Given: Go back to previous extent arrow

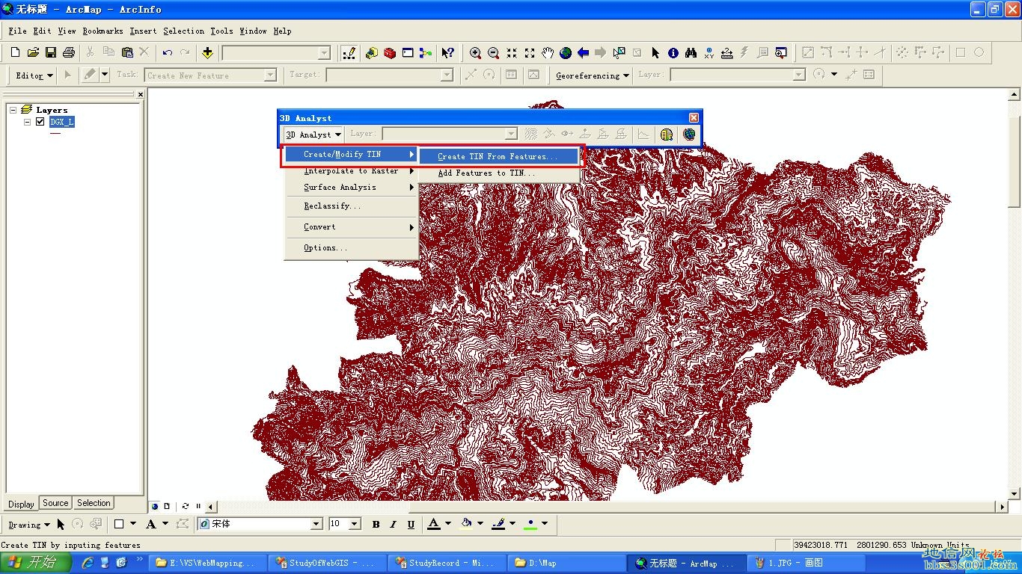Looking at the screenshot, I should pyautogui.click(x=583, y=52).
